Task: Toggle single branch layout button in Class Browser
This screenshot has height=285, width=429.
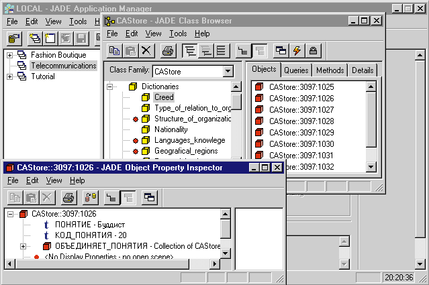Action: click(243, 51)
